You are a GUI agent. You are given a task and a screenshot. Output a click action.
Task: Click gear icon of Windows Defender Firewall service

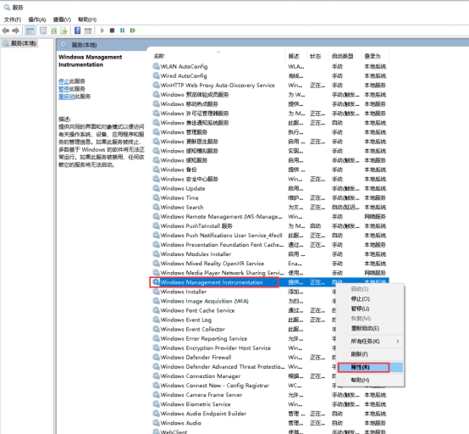point(156,357)
